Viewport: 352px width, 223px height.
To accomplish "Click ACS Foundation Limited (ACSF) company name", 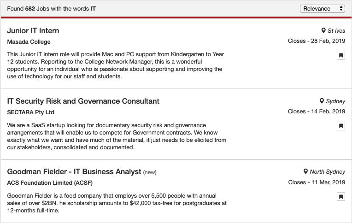I will 50,183.
